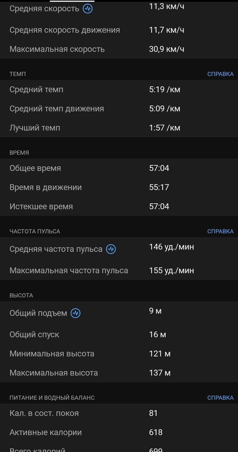The image size is (238, 452).
Task: Tap the Активные калории row
Action: (119, 433)
